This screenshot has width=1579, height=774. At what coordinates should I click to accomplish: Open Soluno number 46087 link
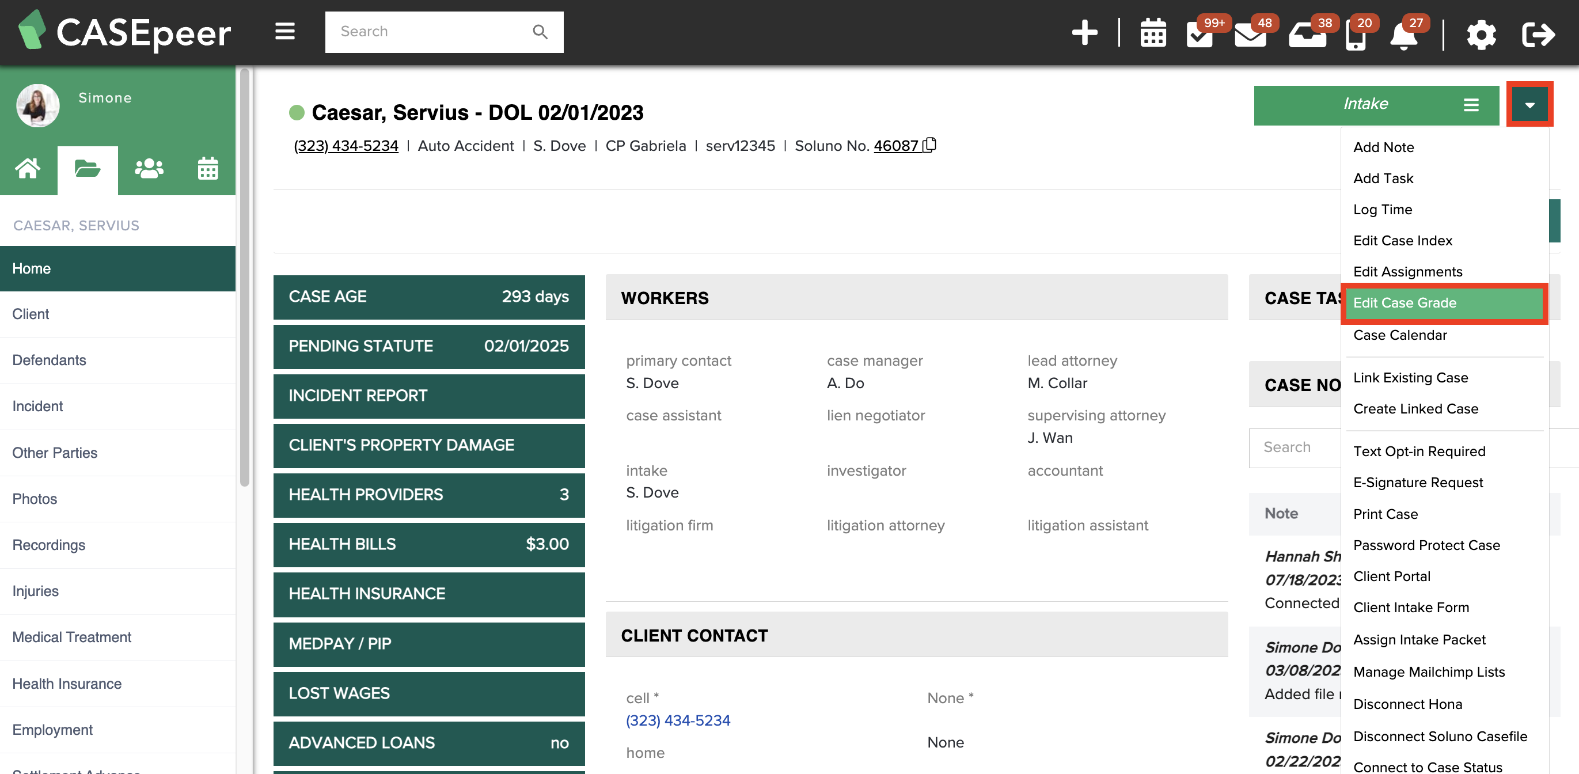(895, 146)
